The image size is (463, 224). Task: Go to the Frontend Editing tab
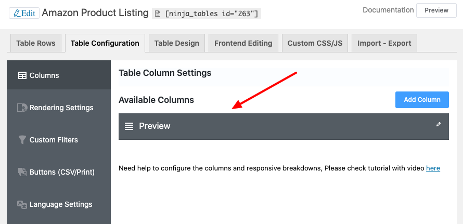coord(243,43)
